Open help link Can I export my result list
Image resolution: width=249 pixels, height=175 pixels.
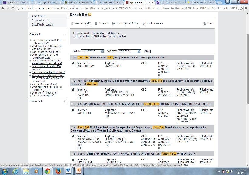click(45, 52)
